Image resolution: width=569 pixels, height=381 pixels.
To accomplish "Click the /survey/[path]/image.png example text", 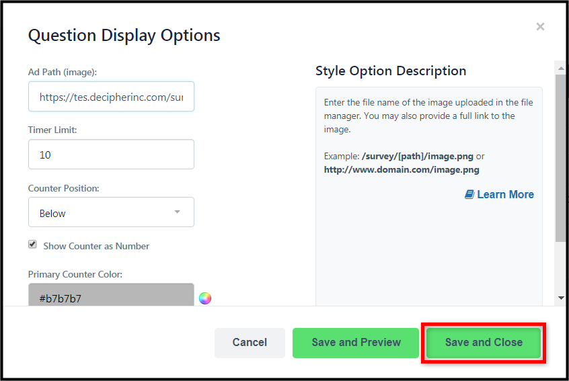I will coord(417,157).
